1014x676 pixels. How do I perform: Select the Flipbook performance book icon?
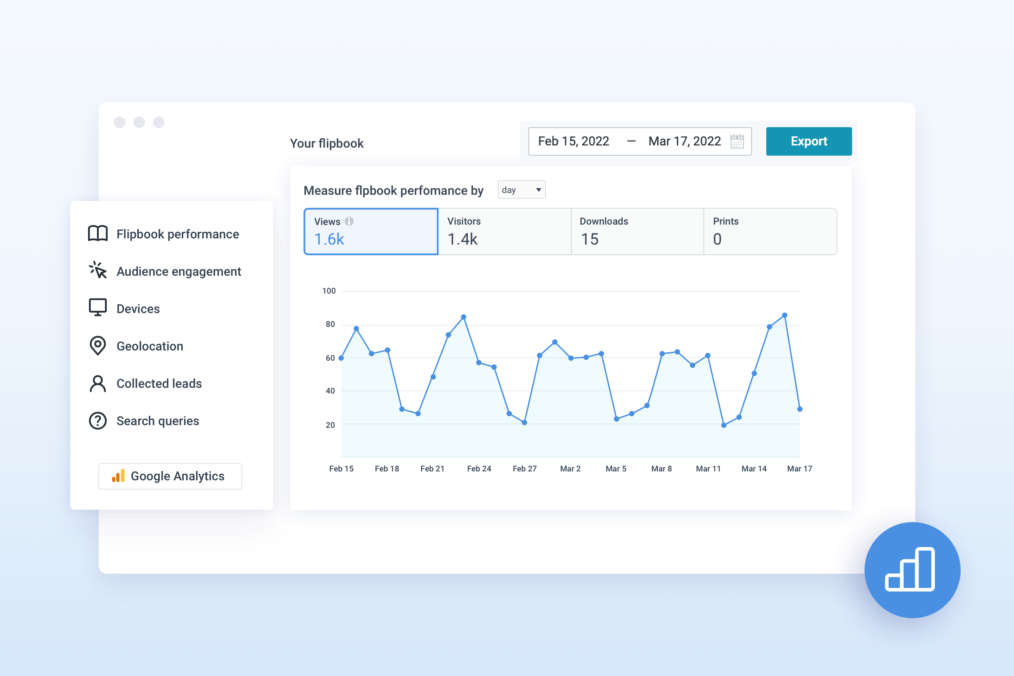98,233
